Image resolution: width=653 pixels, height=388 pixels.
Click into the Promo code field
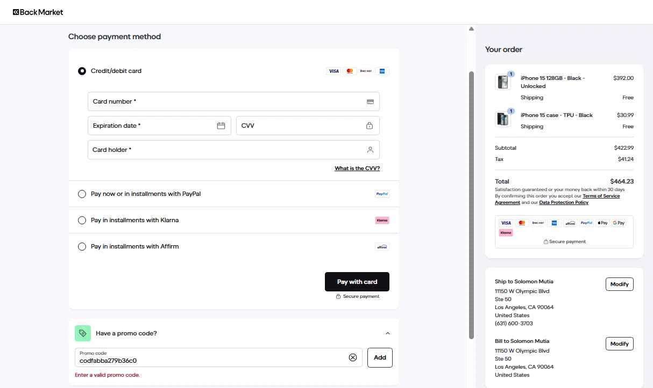(x=218, y=357)
